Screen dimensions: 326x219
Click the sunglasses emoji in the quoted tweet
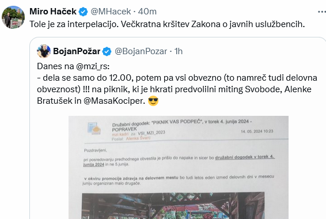click(x=153, y=101)
